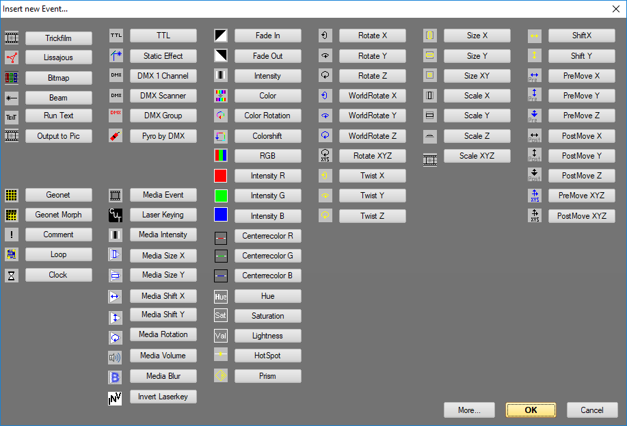The height and width of the screenshot is (426, 627).
Task: Click the RGB color bars icon
Action: coord(220,155)
